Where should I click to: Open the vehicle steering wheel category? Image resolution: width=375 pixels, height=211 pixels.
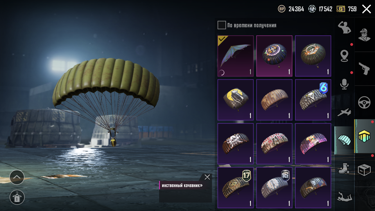coord(364,102)
